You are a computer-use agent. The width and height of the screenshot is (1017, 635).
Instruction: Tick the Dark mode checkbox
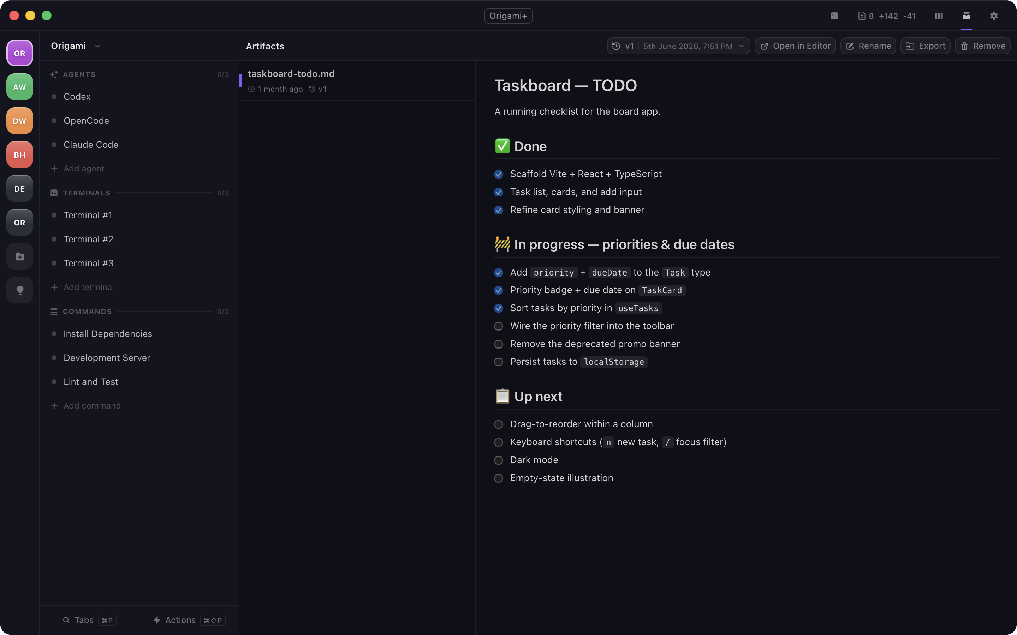click(x=498, y=460)
